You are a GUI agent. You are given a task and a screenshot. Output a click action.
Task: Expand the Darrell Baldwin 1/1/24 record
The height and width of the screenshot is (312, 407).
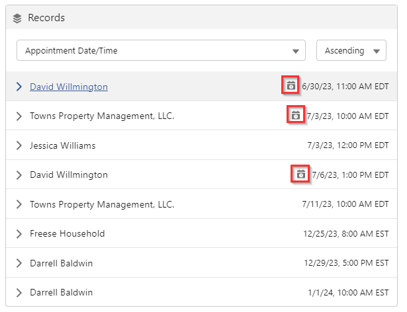point(19,292)
